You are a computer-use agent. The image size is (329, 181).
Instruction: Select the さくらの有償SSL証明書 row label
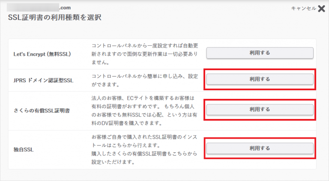pyautogui.click(x=41, y=110)
